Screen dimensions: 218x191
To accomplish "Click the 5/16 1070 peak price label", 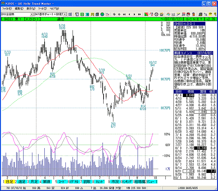I will [62, 27].
